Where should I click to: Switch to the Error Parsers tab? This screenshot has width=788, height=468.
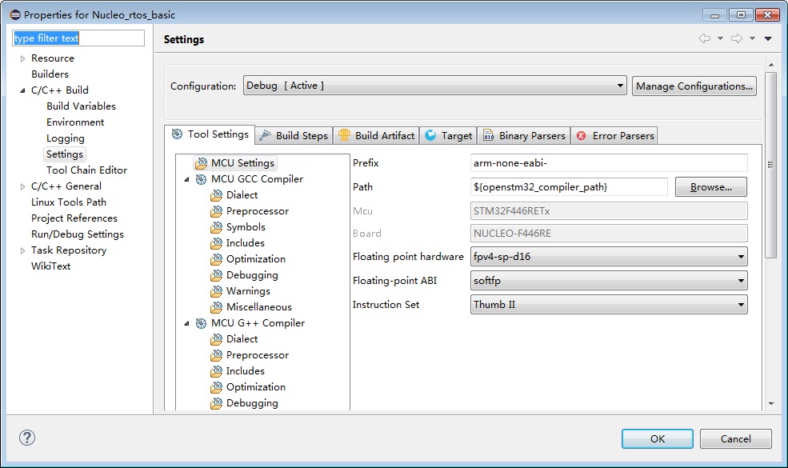614,136
